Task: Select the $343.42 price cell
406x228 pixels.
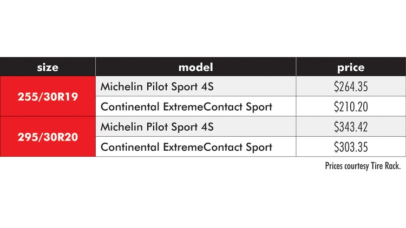Action: point(350,127)
